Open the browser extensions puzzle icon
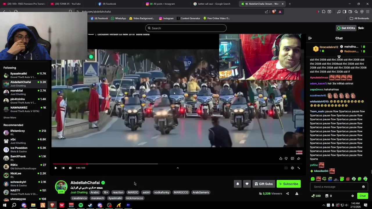The height and width of the screenshot is (209, 372). [323, 12]
